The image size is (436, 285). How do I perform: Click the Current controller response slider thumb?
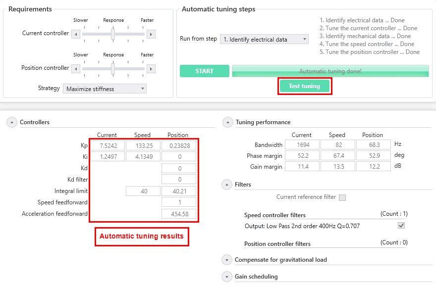coord(113,34)
